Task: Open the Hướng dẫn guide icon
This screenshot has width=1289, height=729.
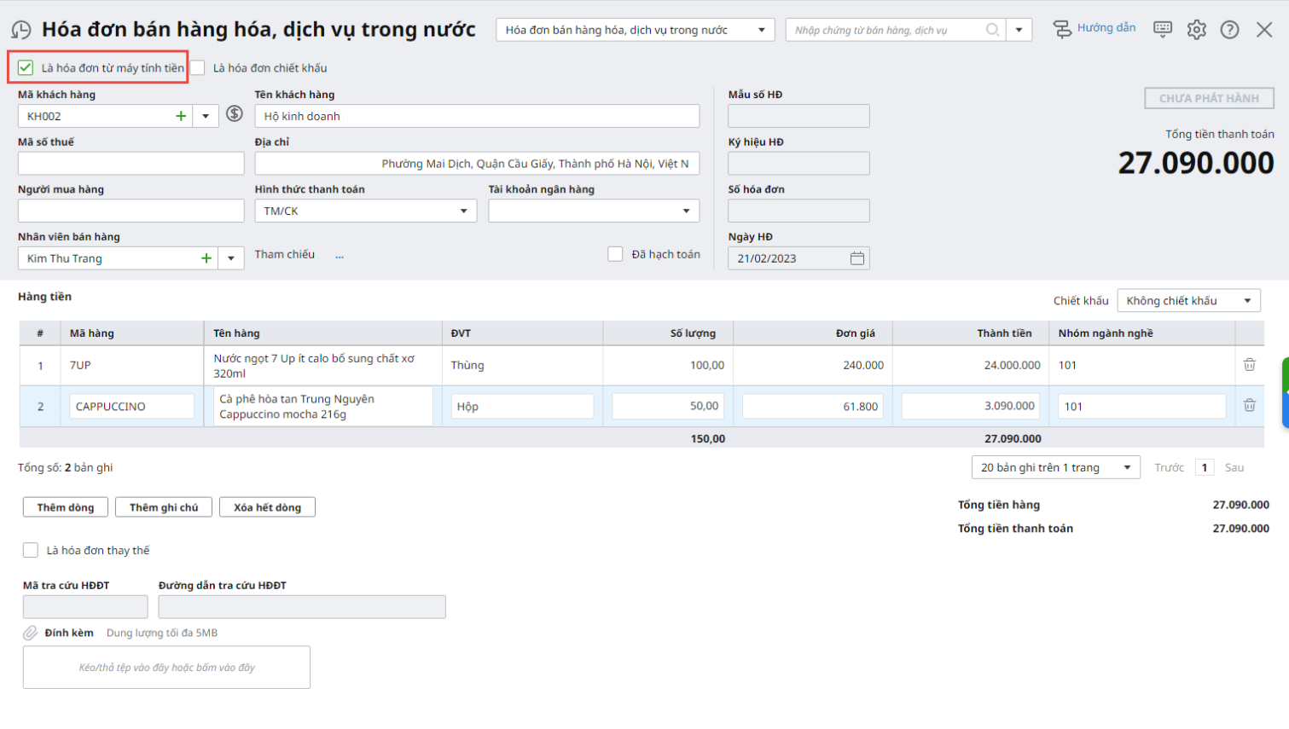Action: coord(1062,30)
